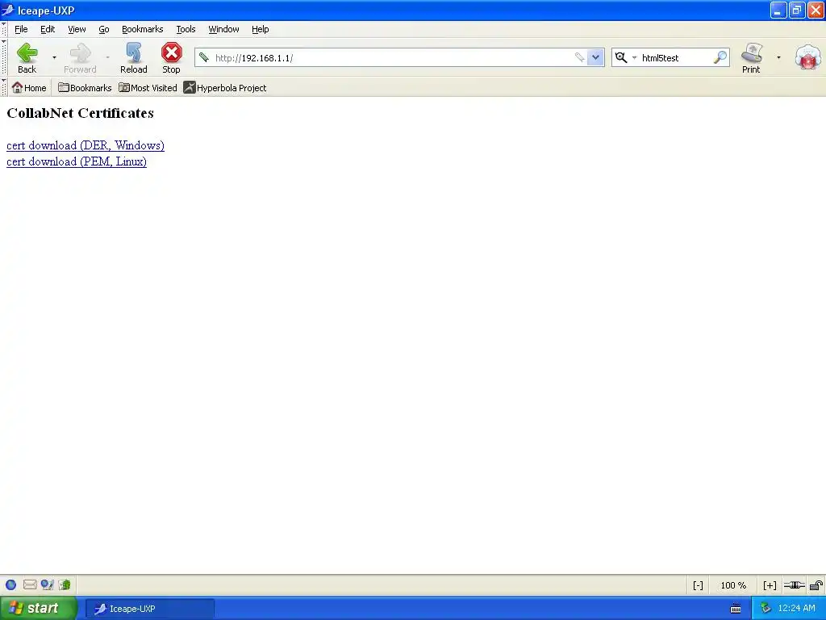Open the Forward button history dropdown arrow
The width and height of the screenshot is (826, 620).
point(107,57)
